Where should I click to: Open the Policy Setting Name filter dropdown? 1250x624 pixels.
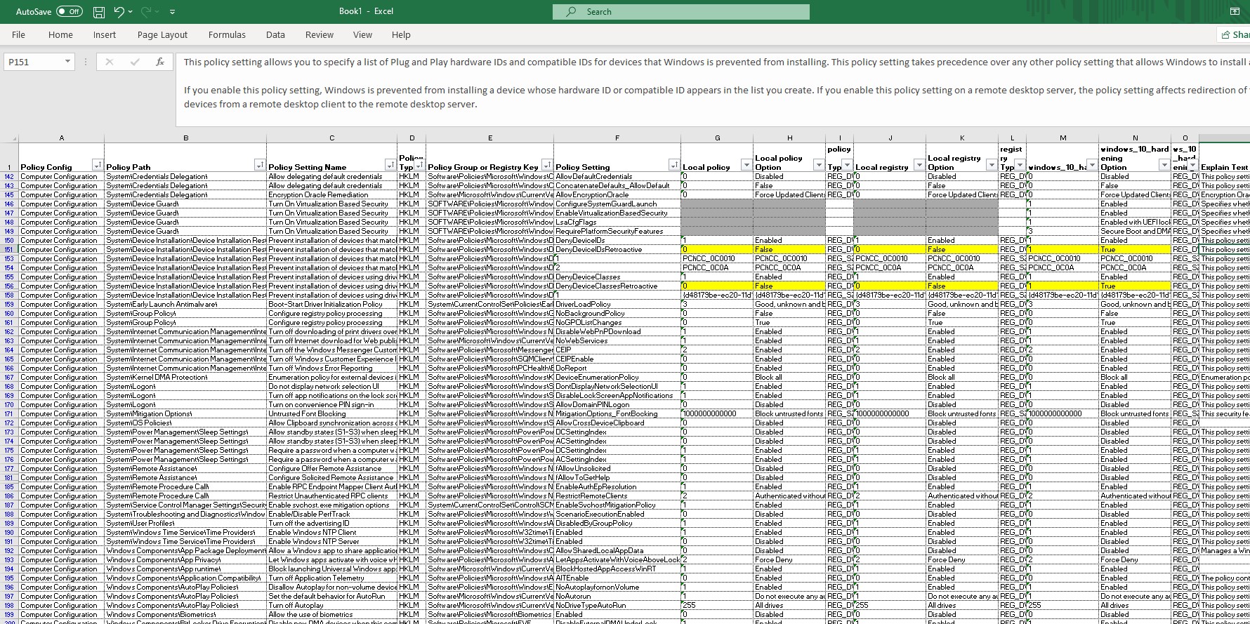[390, 165]
